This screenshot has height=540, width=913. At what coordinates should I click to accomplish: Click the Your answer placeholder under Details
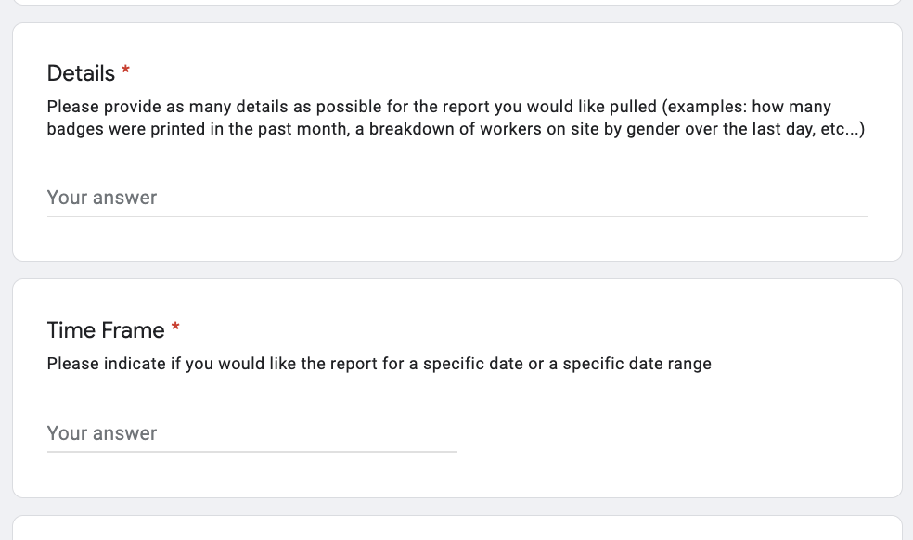(102, 198)
